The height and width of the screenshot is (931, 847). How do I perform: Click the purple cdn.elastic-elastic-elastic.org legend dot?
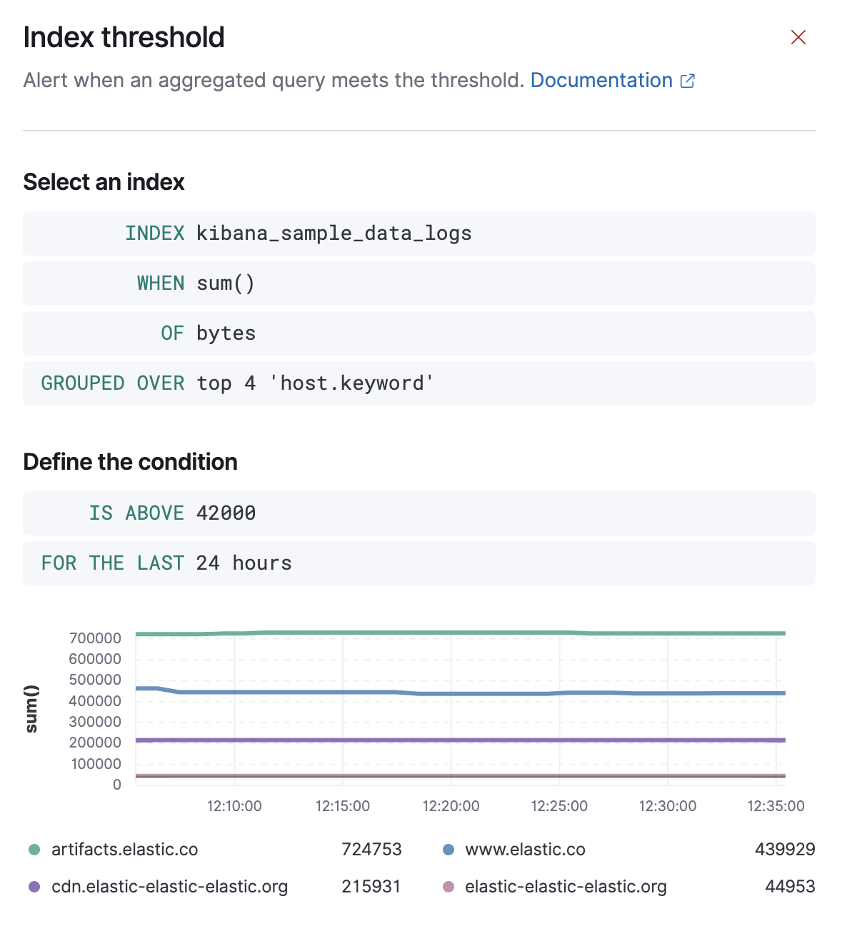pyautogui.click(x=33, y=886)
